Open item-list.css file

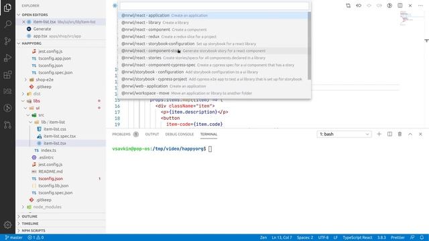(x=55, y=129)
